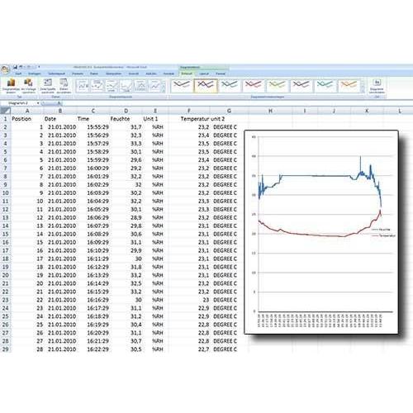
Task: Click the Save icon in quick access toolbar
Action: [16, 67]
